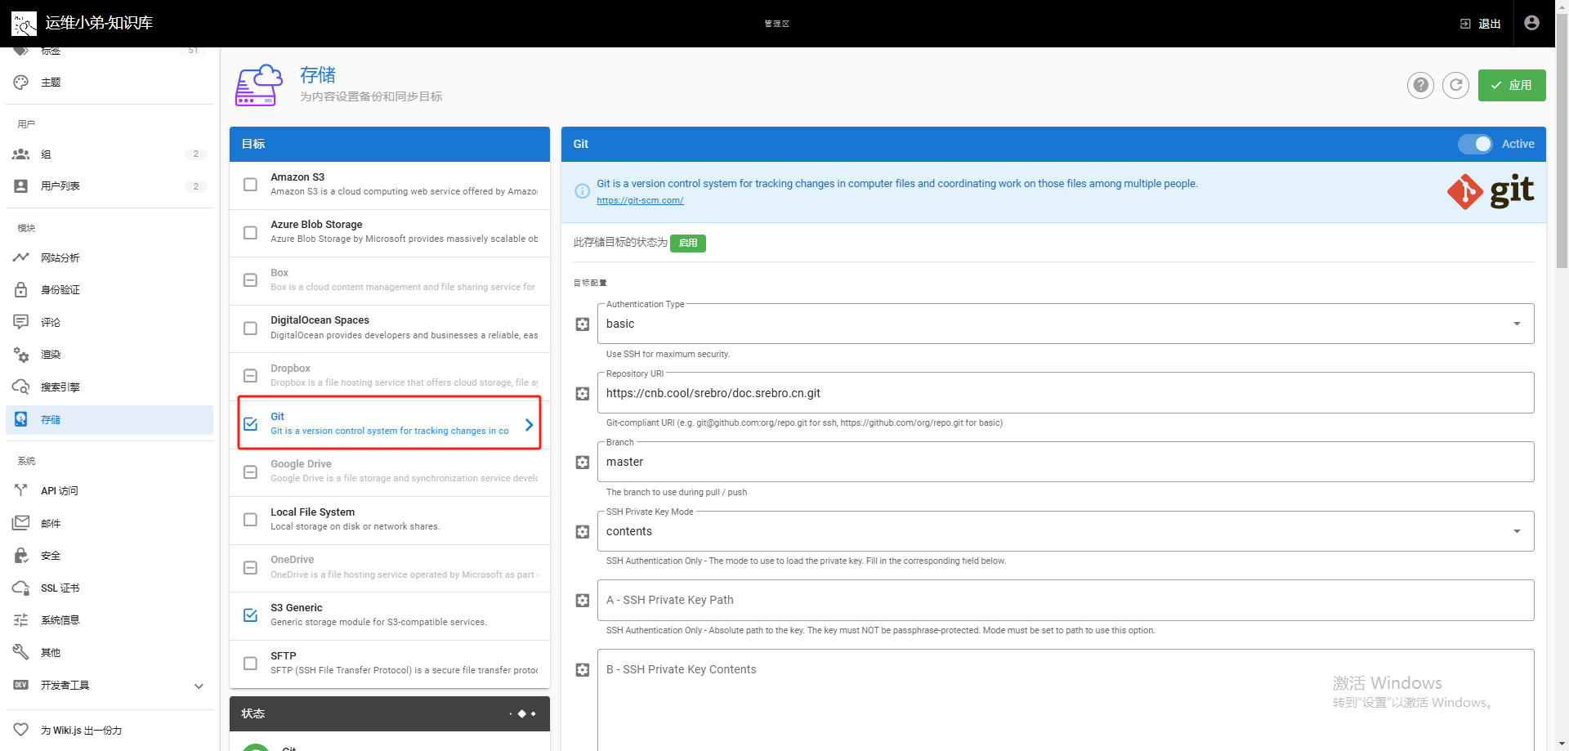1569x751 pixels.
Task: Open the 组 groups icon
Action: tap(21, 154)
